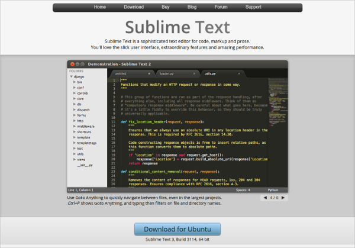Image resolution: width=355 pixels, height=248 pixels.
Task: Open the Support page
Action: click(253, 7)
